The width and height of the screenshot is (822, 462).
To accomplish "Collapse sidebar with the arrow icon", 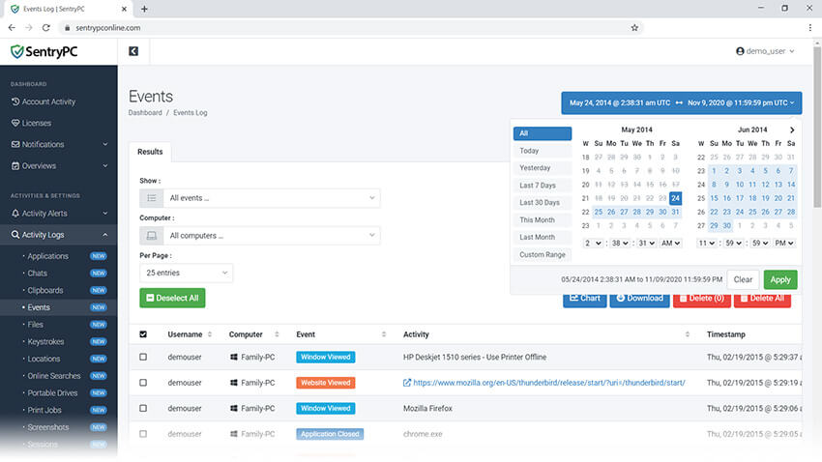I will (133, 51).
